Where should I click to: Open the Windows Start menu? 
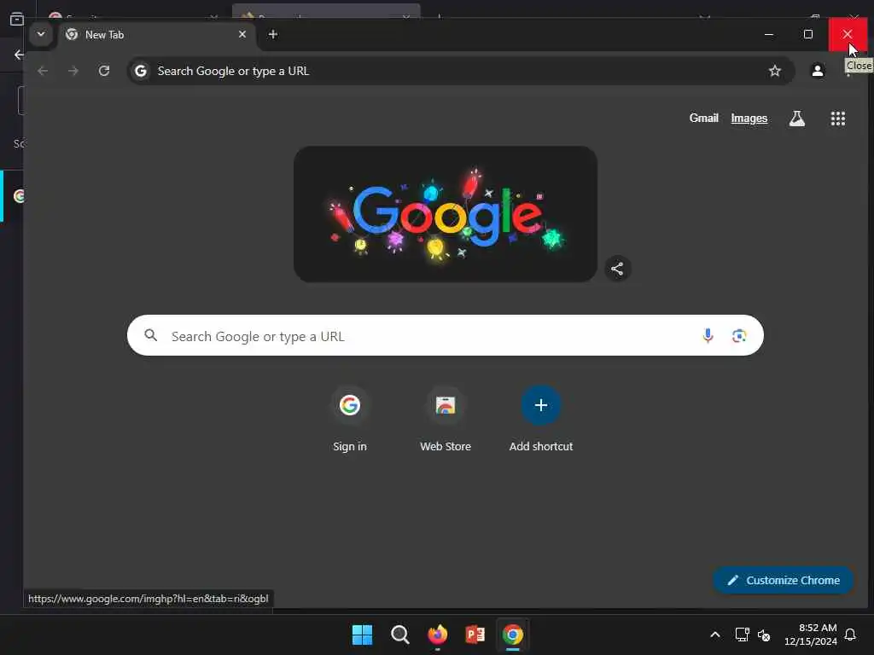[362, 635]
